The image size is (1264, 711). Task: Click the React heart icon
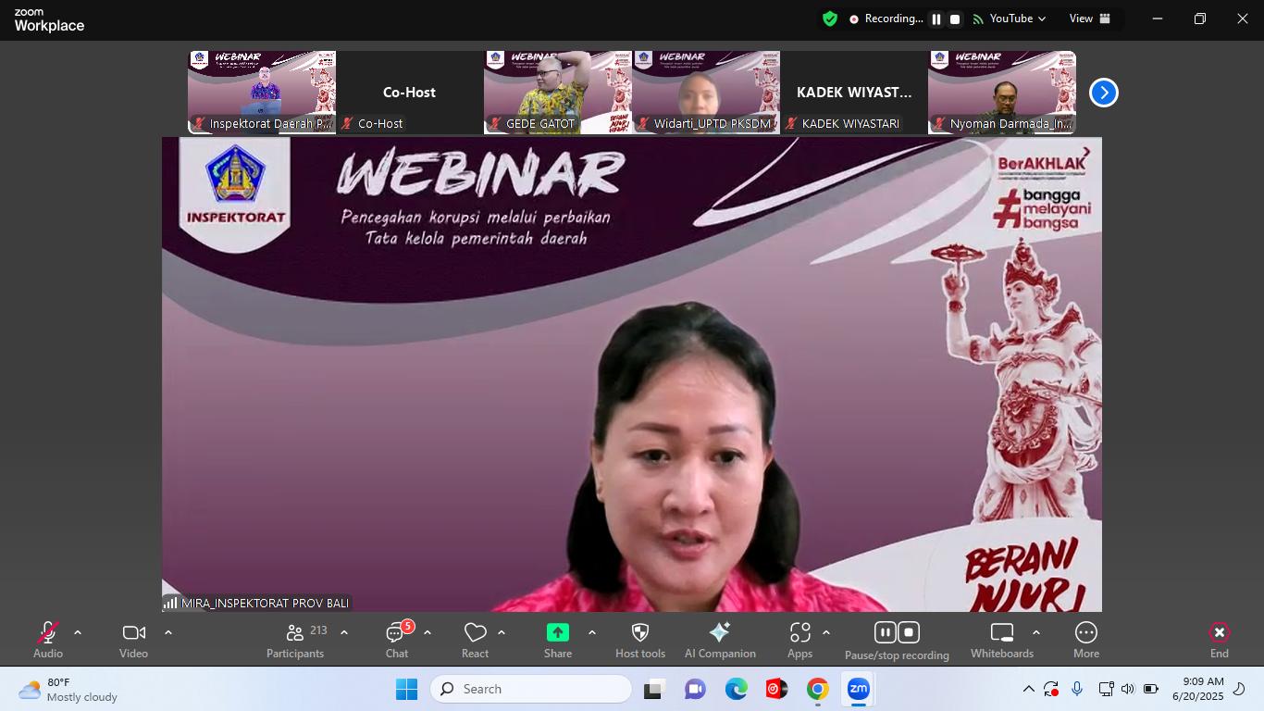(x=475, y=640)
